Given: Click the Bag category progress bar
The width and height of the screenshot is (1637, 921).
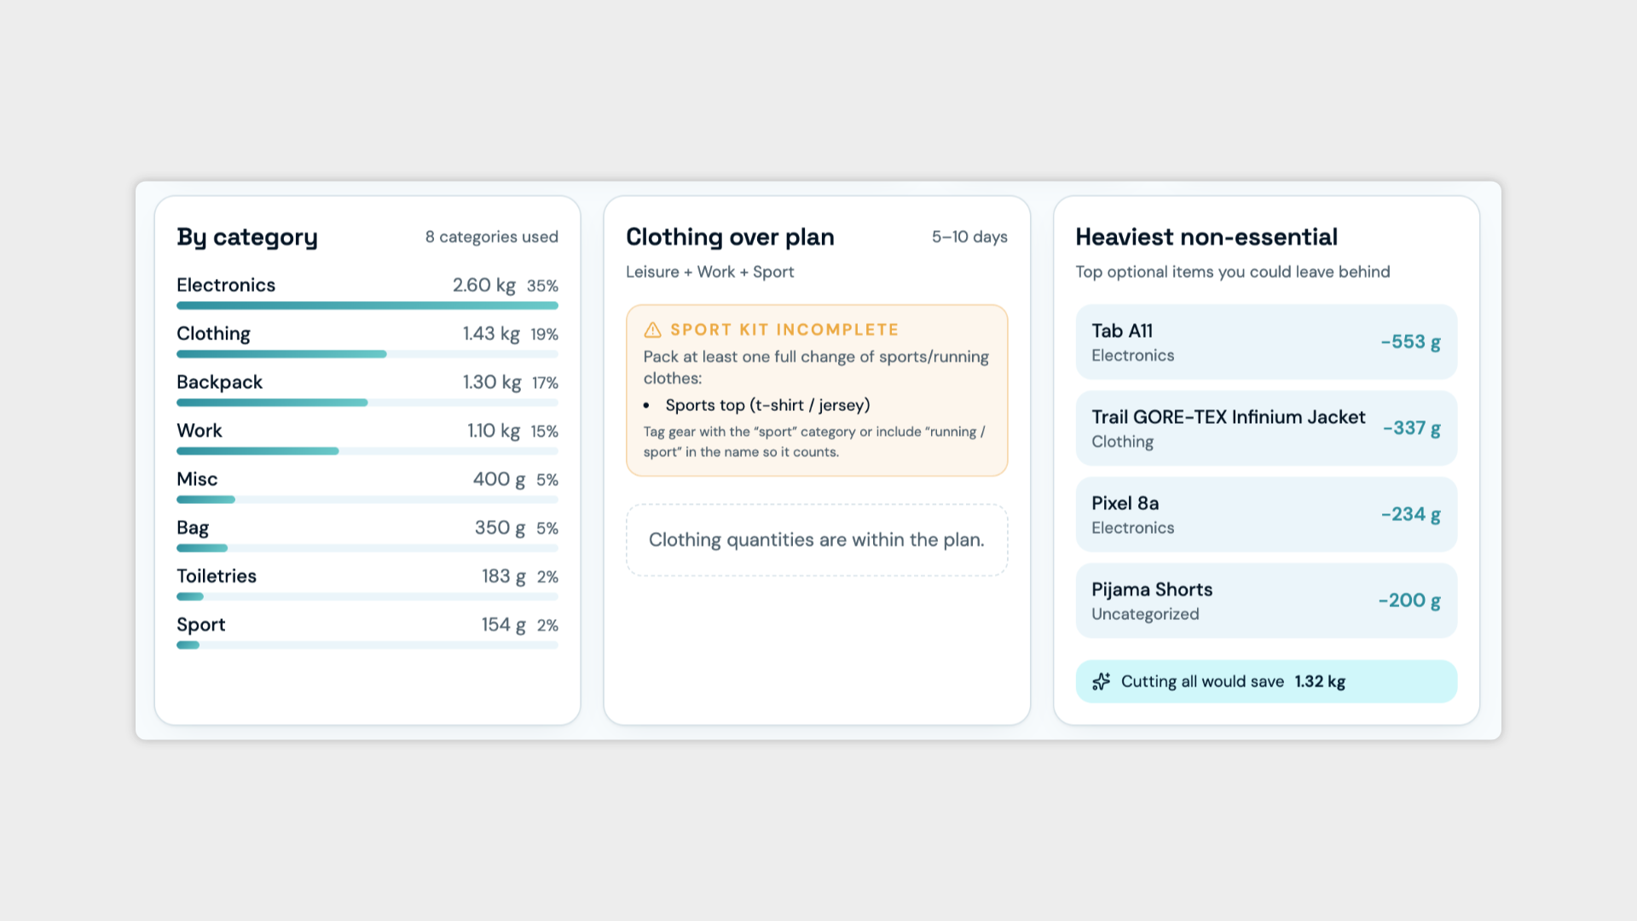Looking at the screenshot, I should [367, 548].
